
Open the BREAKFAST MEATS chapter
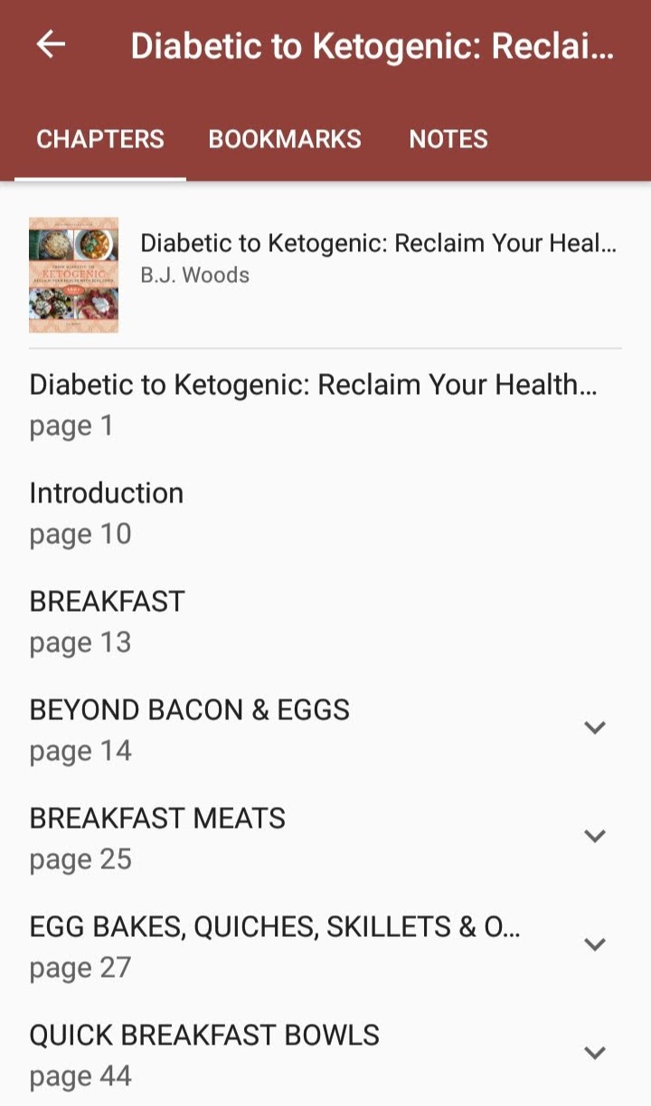[157, 819]
